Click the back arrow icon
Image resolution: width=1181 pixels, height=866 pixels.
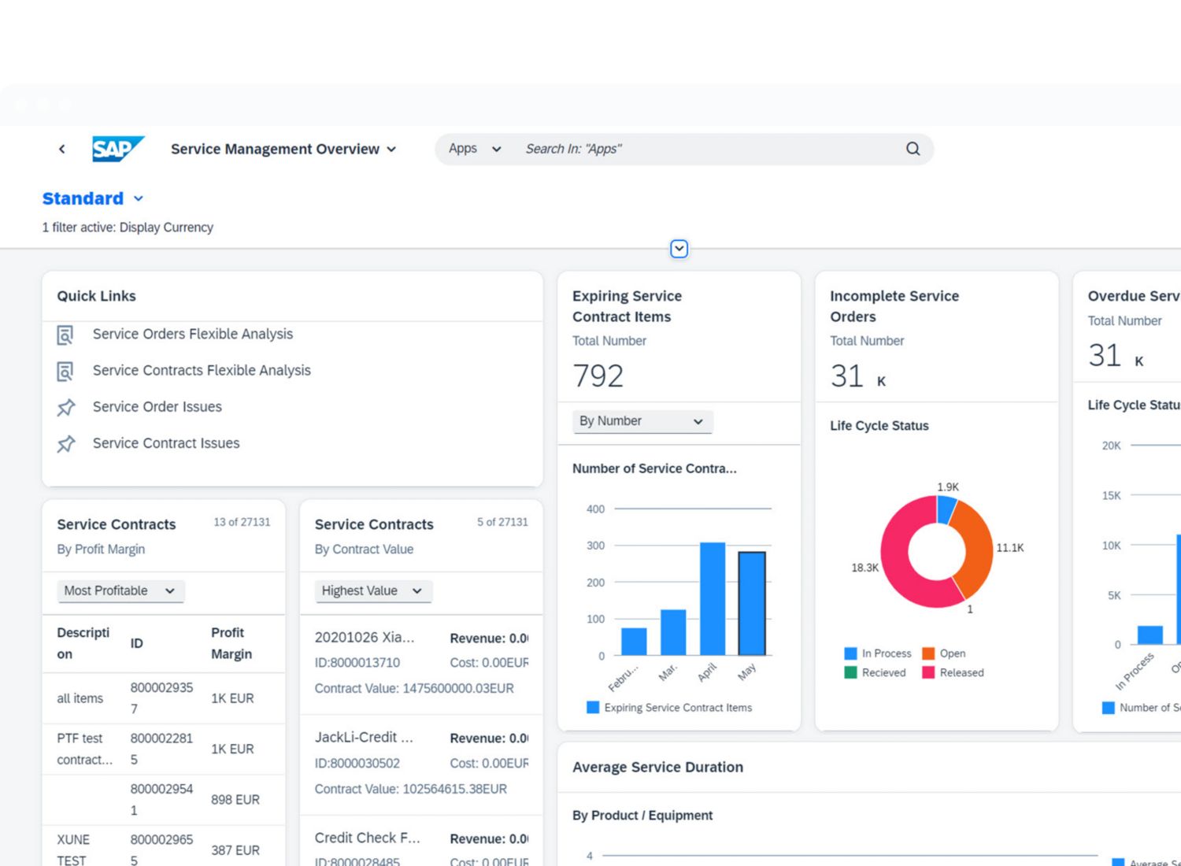point(62,149)
